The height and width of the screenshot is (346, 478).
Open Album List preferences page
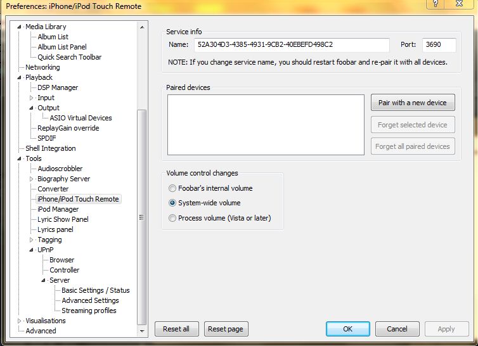[x=53, y=37]
